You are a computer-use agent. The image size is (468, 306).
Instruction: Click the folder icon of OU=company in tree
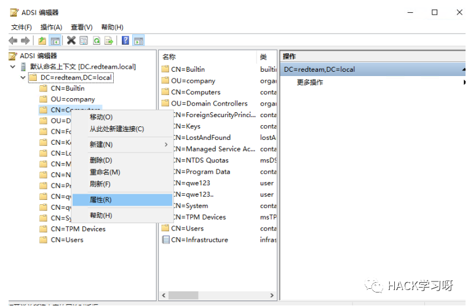coord(44,99)
